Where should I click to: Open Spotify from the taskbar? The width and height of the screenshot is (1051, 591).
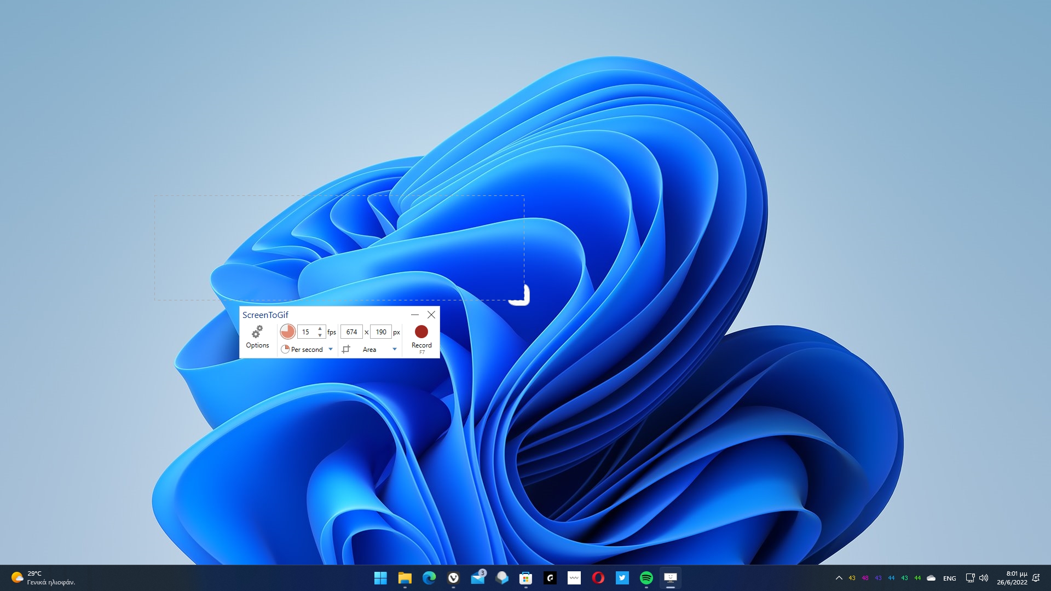click(x=646, y=578)
